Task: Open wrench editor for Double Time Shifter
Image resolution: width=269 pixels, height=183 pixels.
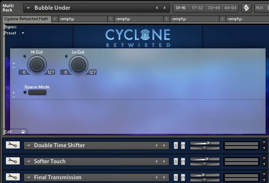Action: coord(12,145)
